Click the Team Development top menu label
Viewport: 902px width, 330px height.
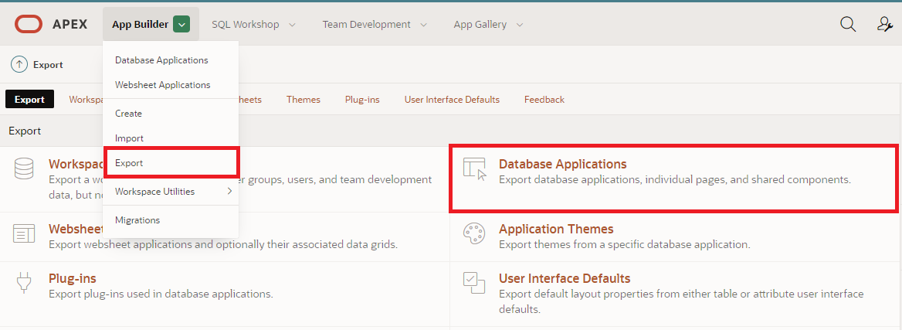(366, 24)
